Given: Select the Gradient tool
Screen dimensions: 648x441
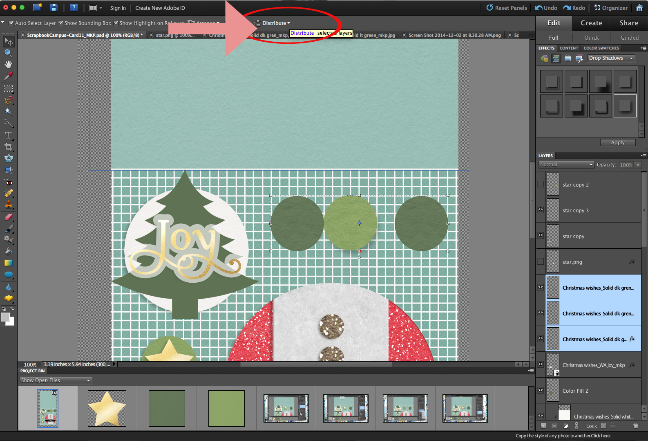Looking at the screenshot, I should coord(8,263).
